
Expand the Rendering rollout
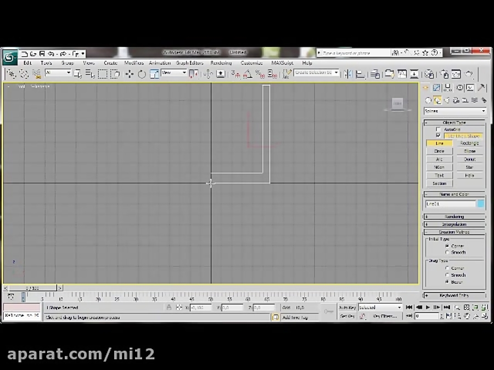click(454, 217)
